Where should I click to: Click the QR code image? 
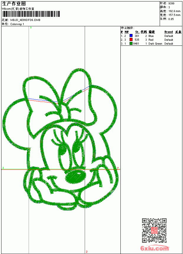coord(154,230)
